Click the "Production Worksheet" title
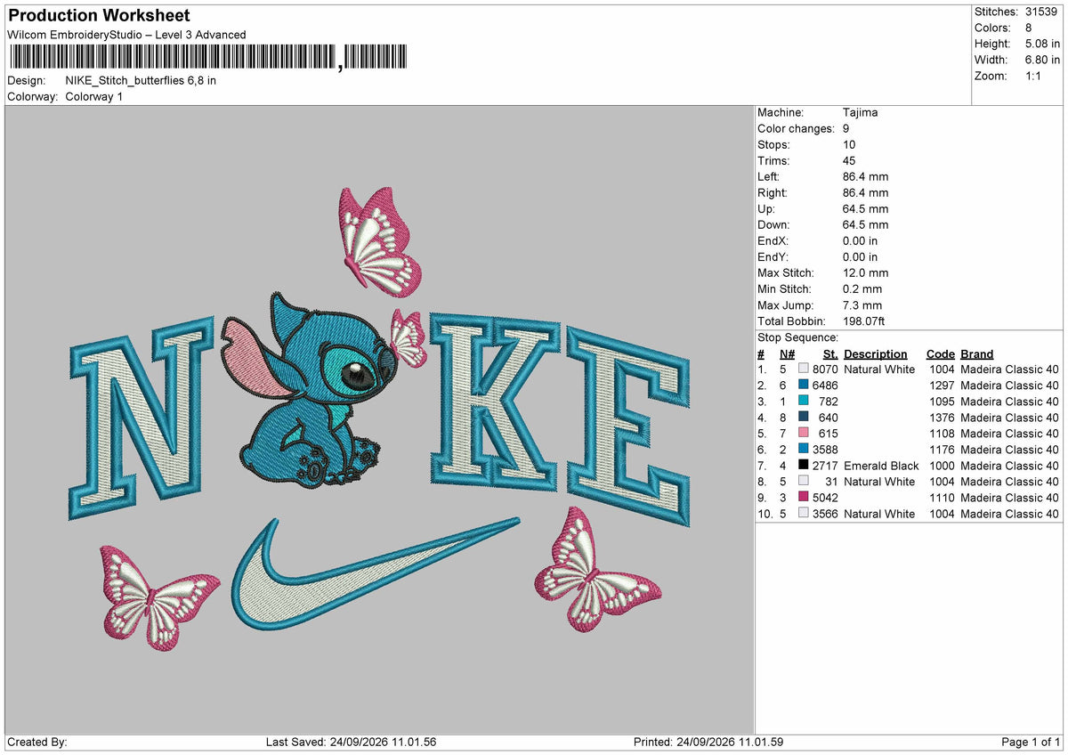This screenshot has width=1068, height=755. coord(99,16)
